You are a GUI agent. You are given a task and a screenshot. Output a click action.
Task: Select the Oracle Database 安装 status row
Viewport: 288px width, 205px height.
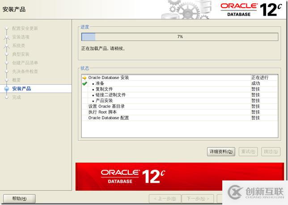click(x=180, y=78)
